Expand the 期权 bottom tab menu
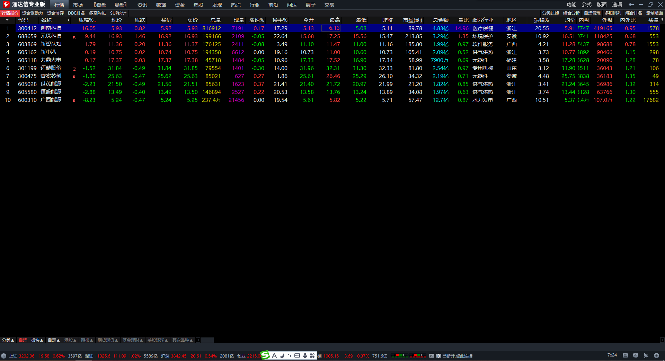 87,340
